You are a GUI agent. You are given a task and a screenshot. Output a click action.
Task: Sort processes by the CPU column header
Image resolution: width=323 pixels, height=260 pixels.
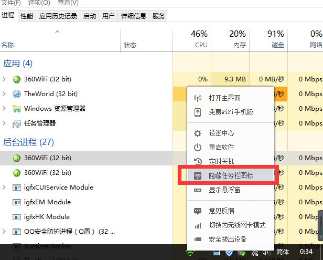pyautogui.click(x=192, y=40)
